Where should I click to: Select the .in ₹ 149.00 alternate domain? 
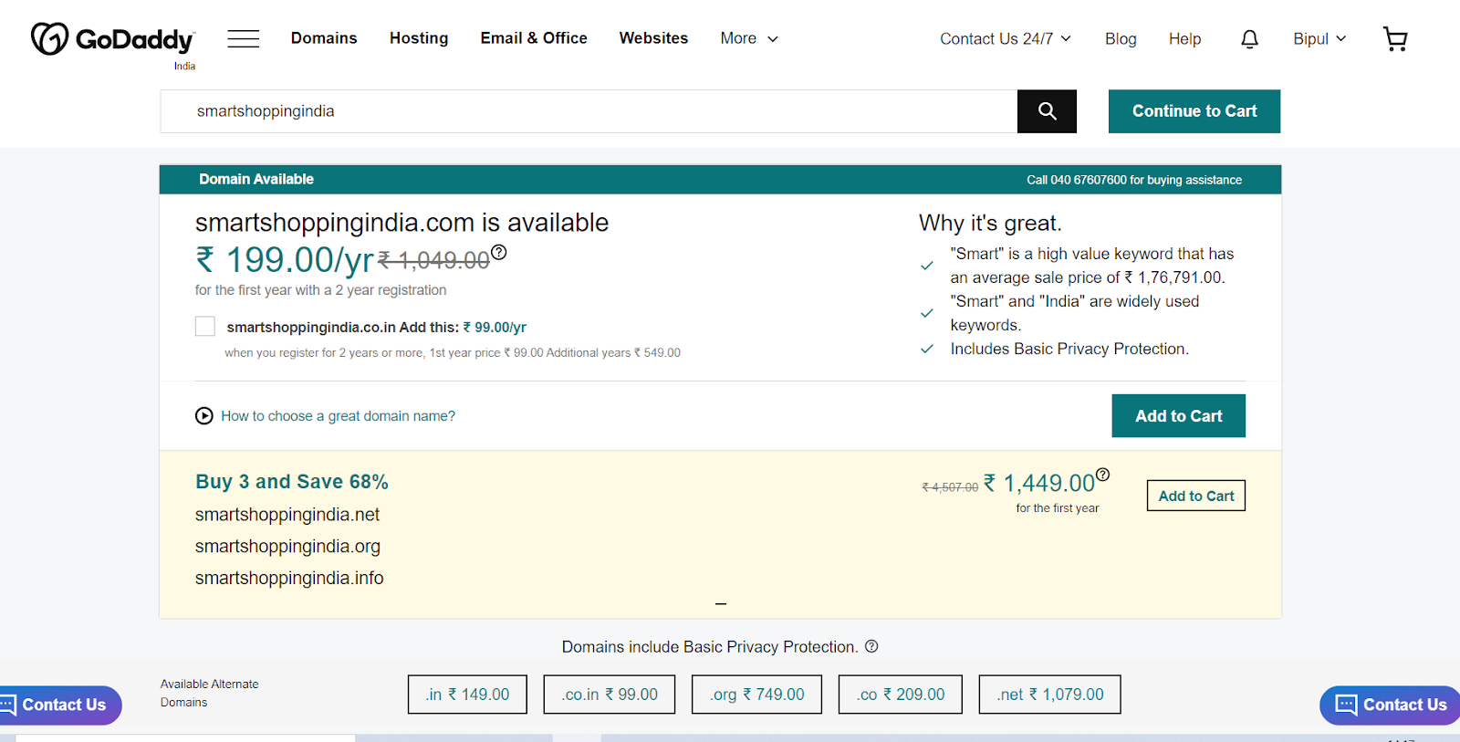pyautogui.click(x=467, y=695)
